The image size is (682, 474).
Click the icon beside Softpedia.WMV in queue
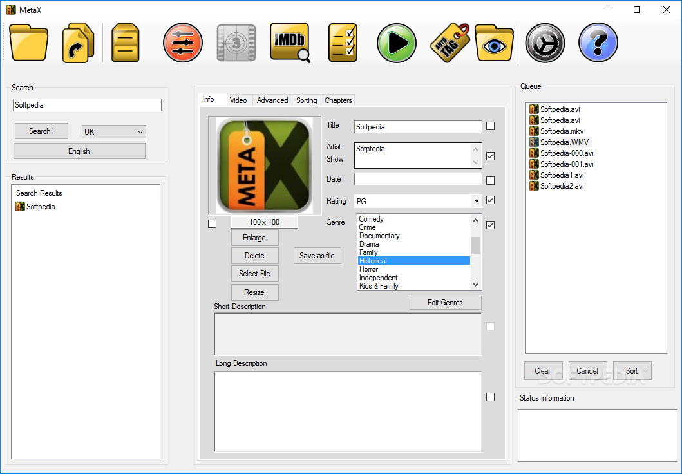pyautogui.click(x=534, y=142)
